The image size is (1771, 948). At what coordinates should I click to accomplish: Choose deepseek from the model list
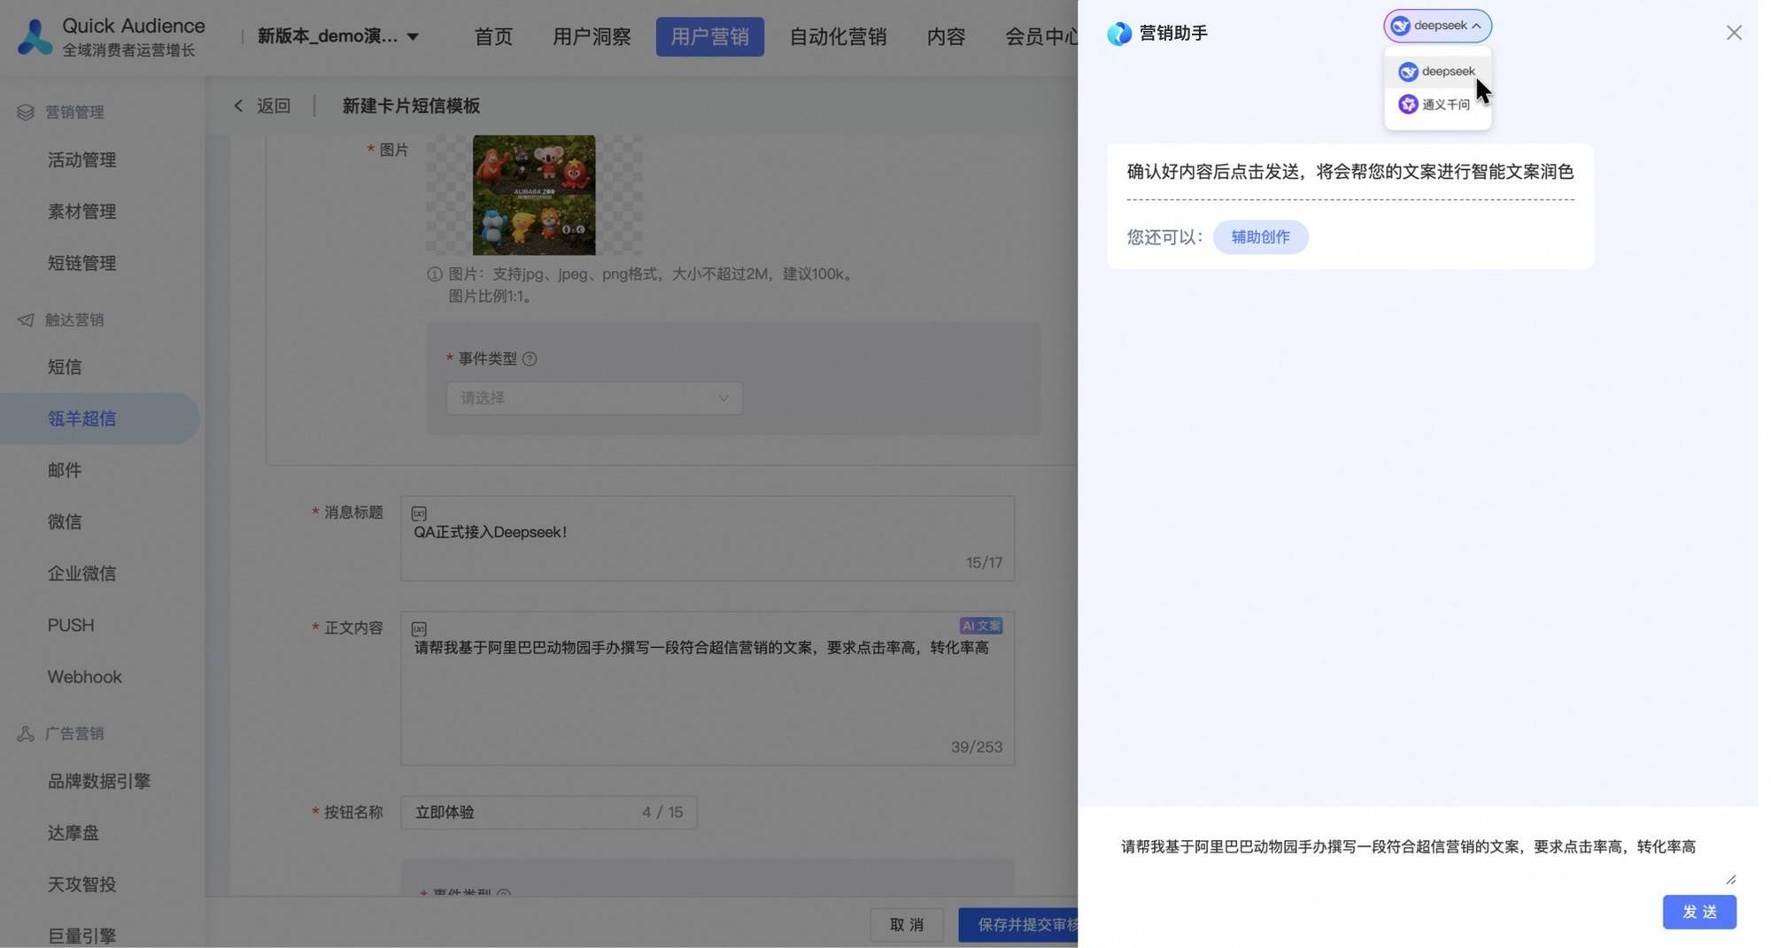[1437, 71]
